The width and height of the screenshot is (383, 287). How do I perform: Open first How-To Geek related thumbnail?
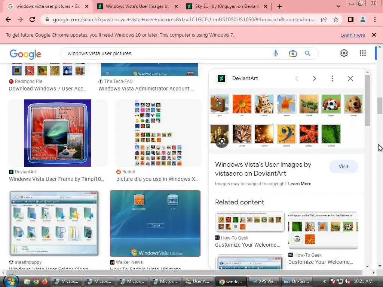tap(250, 222)
